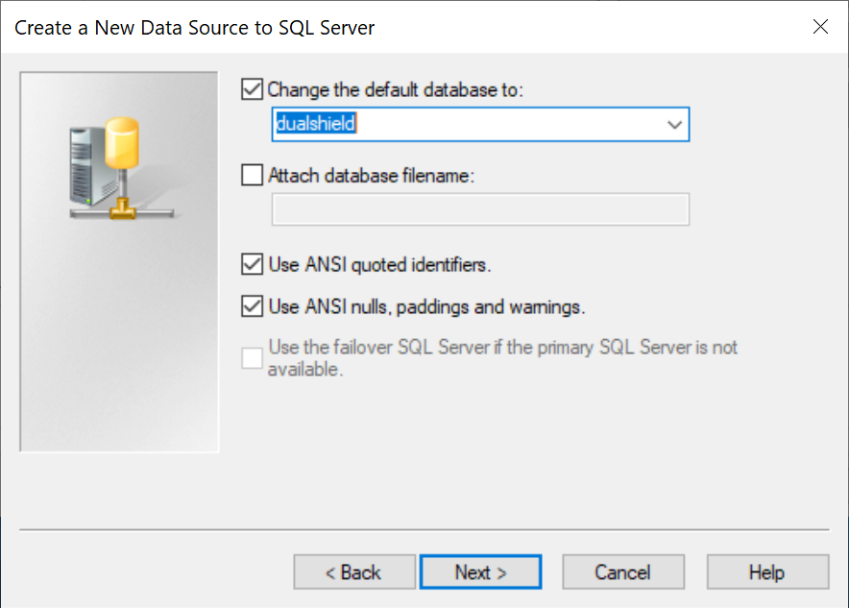Click the 'Use ANSI nulls, paddings and warnings' text
Screen dimensions: 849x608
(x=426, y=307)
